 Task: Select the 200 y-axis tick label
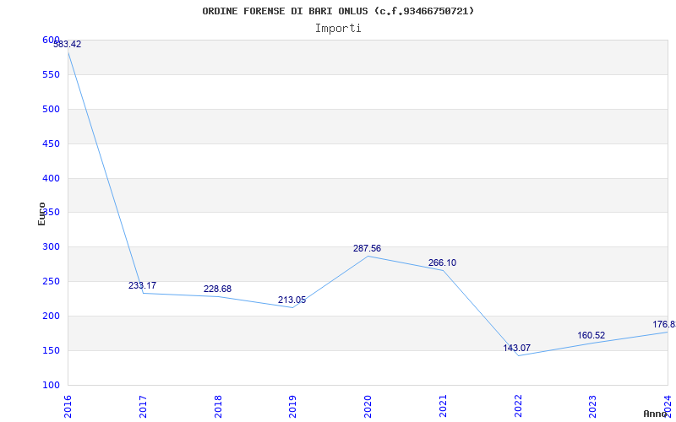point(51,316)
